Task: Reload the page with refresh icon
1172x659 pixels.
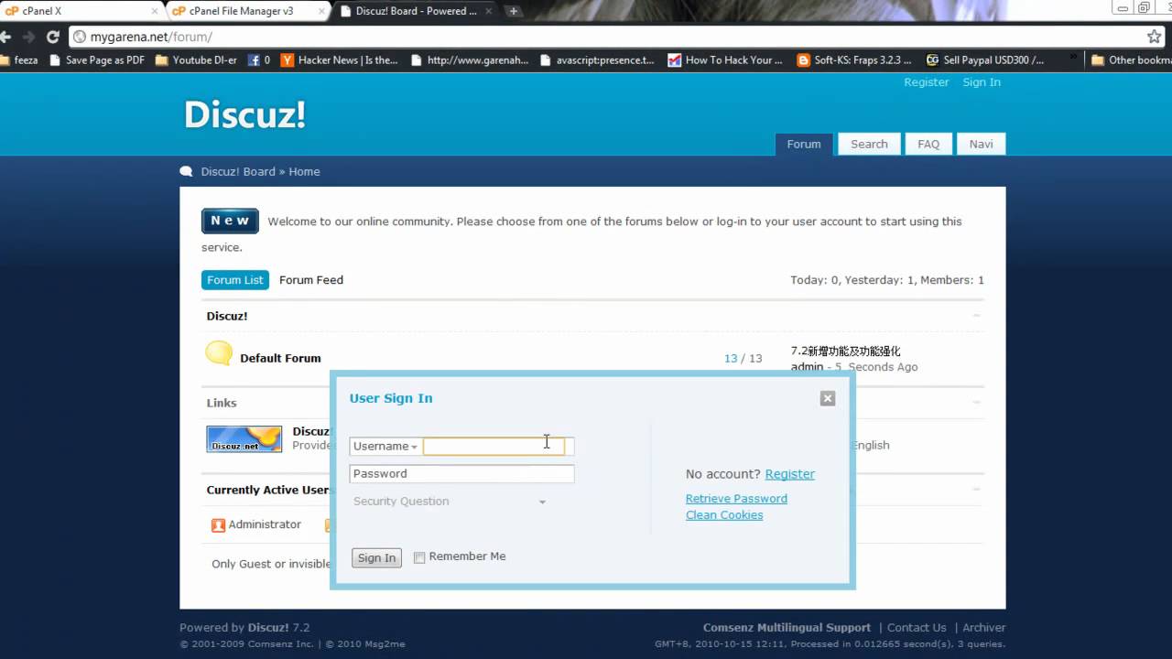Action: pos(52,37)
